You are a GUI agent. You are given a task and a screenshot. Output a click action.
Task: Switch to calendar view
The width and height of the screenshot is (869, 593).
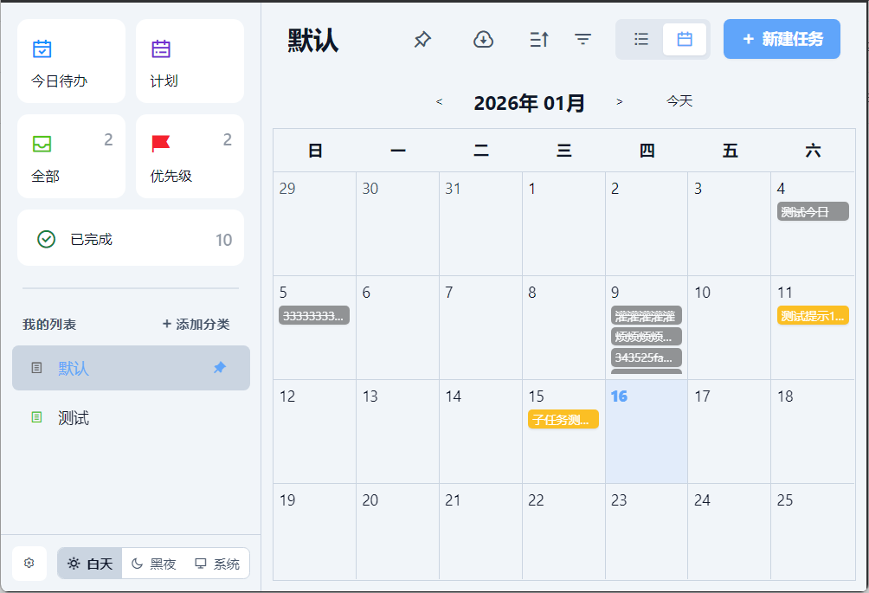point(685,39)
